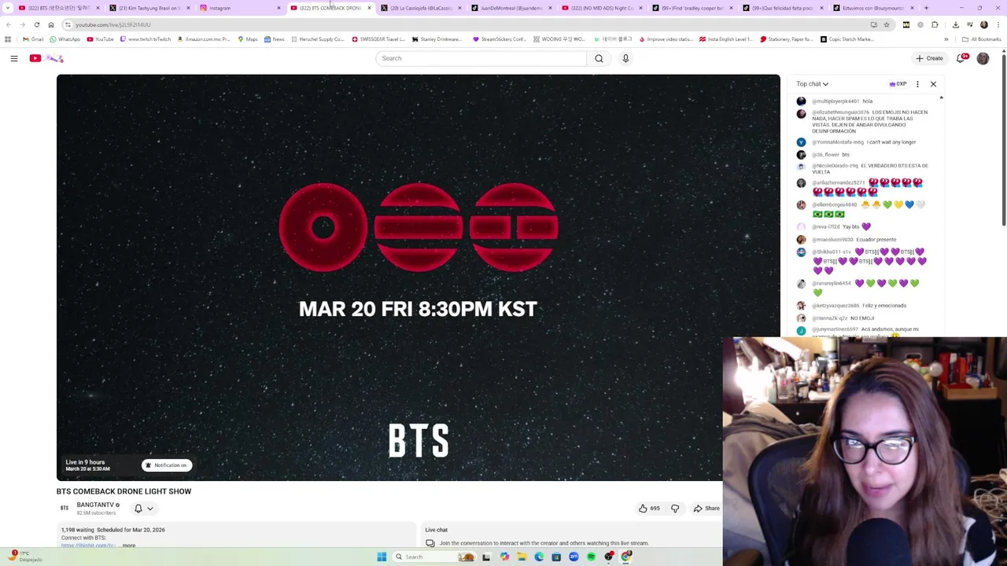Dislike the video with thumbs down

click(675, 509)
